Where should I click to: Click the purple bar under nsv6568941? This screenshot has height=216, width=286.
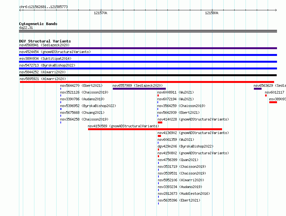tap(148, 48)
